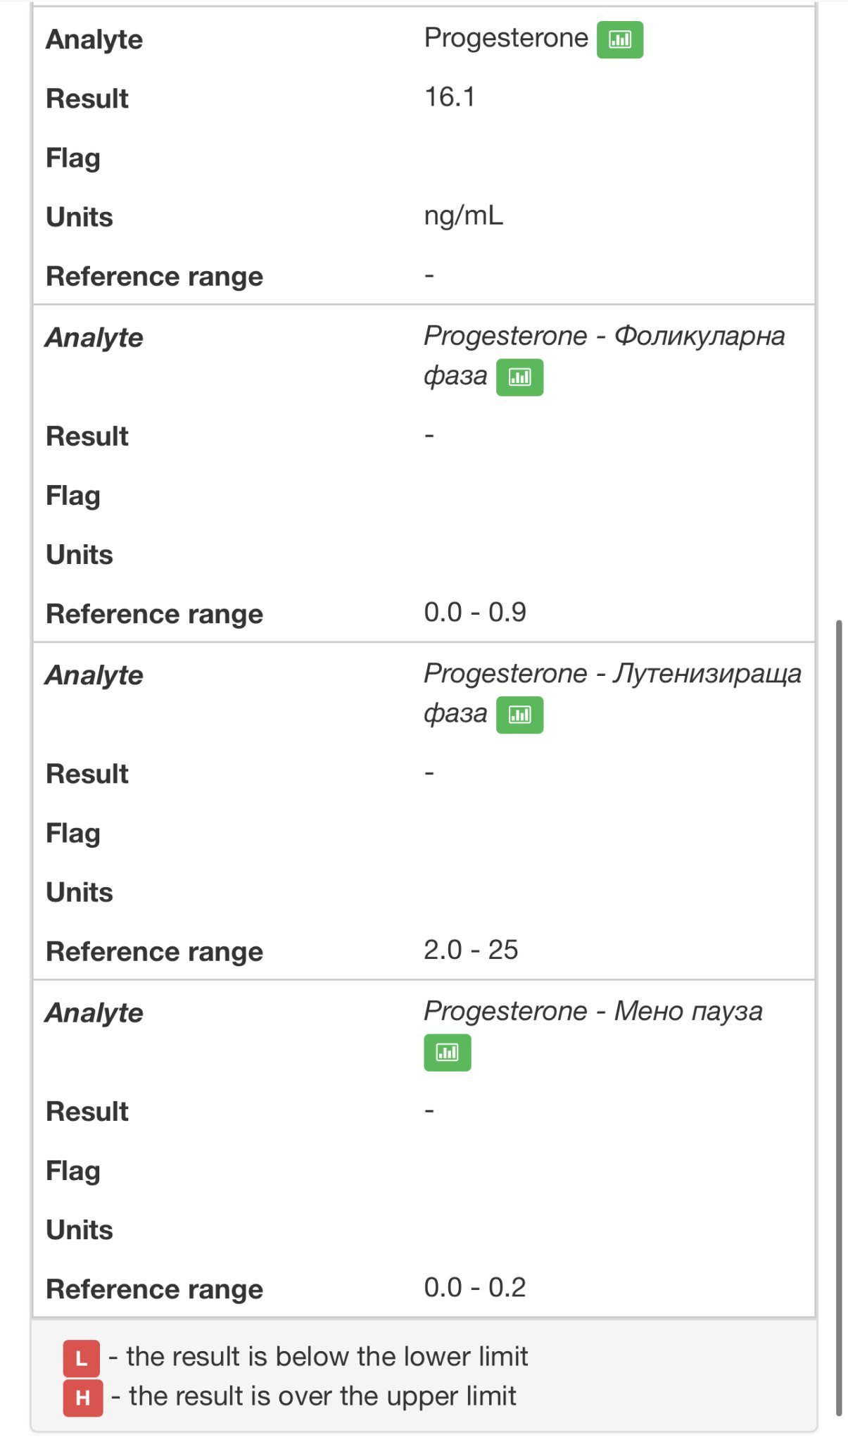Click the plain Progesterone analyte name
This screenshot has width=848, height=1442.
click(x=505, y=38)
